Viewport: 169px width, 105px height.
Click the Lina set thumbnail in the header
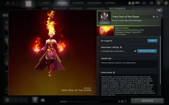click(x=104, y=18)
